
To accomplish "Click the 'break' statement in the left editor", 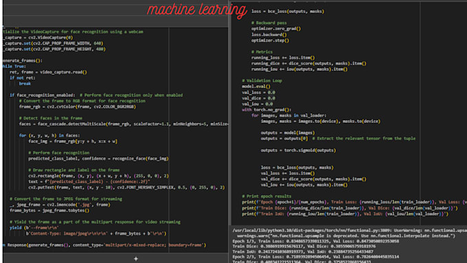I will (25, 84).
